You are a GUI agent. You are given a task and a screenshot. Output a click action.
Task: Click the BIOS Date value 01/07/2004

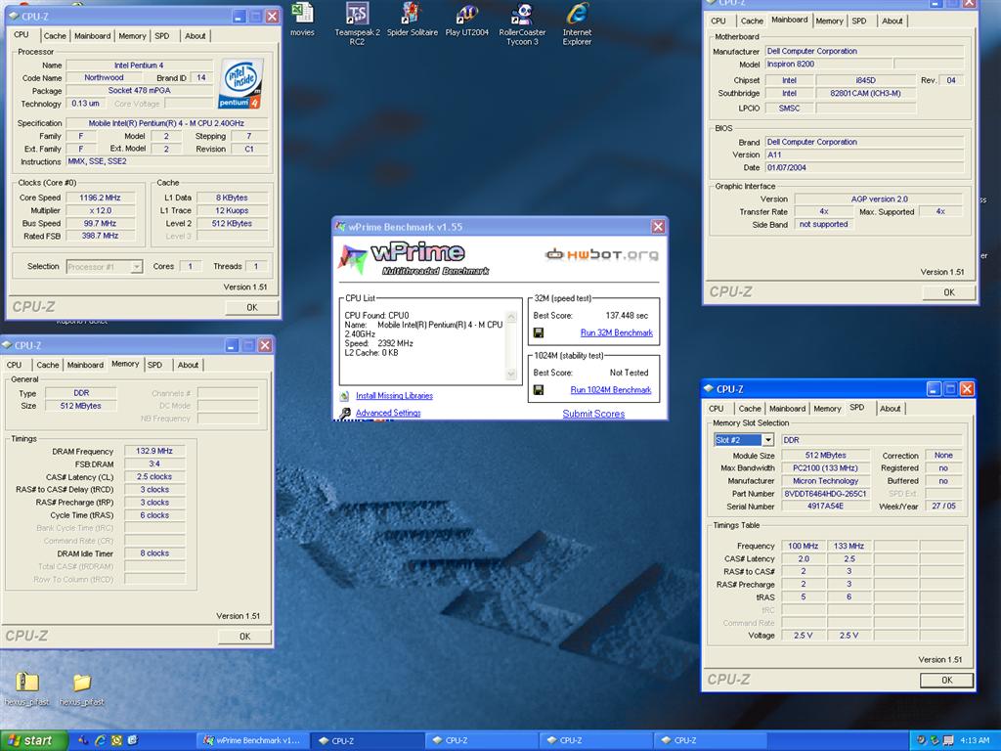click(x=865, y=167)
